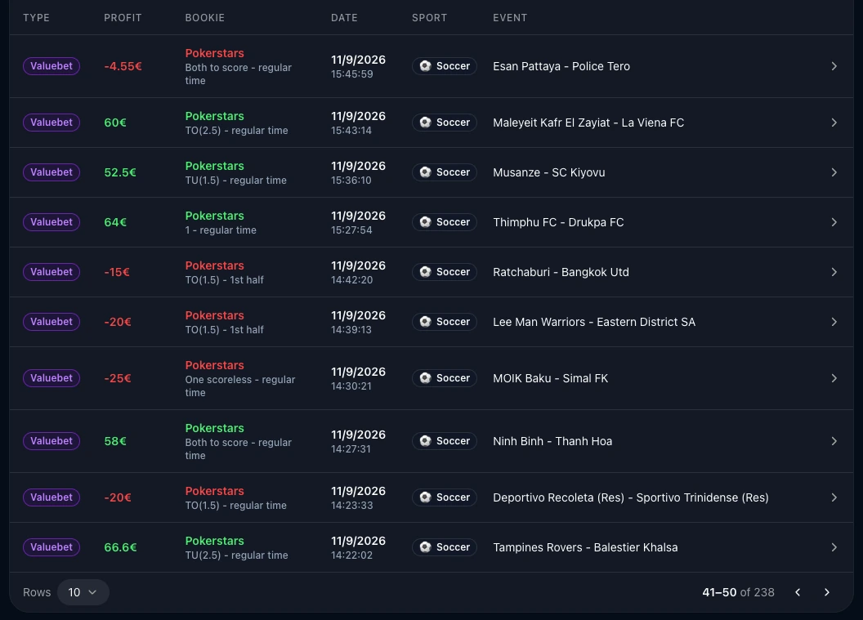This screenshot has width=863, height=620.
Task: Click the BOOKIE column header
Action: coord(205,18)
